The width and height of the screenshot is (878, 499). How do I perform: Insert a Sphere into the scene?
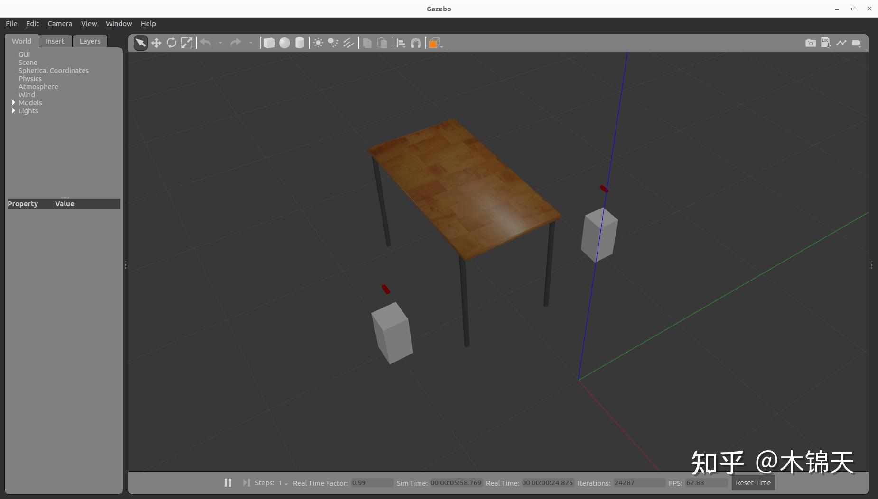284,43
